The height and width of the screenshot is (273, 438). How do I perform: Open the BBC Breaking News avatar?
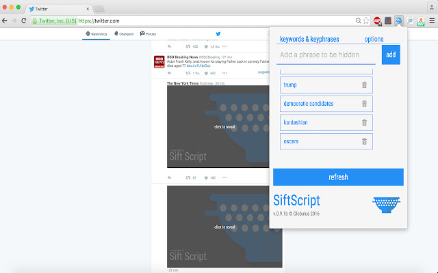[159, 62]
